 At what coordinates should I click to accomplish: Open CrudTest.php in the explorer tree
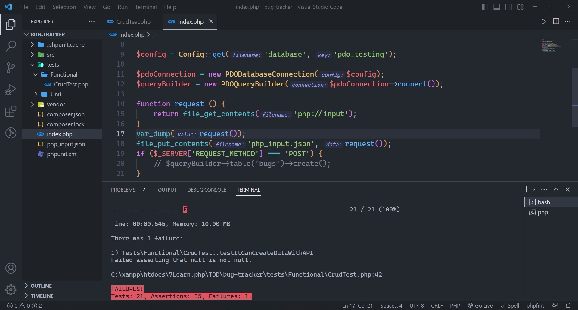pyautogui.click(x=62, y=84)
